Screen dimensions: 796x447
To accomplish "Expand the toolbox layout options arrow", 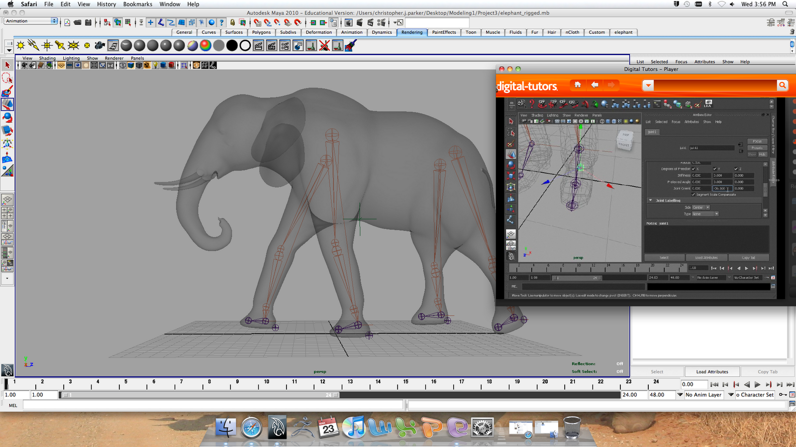I will coord(7,279).
